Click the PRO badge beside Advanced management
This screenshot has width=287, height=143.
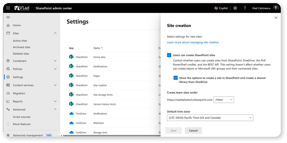49,135
